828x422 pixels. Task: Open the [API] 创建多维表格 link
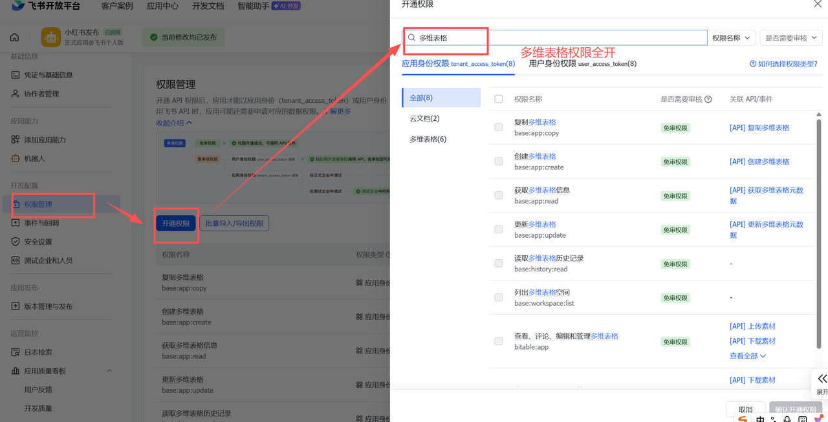(x=759, y=162)
